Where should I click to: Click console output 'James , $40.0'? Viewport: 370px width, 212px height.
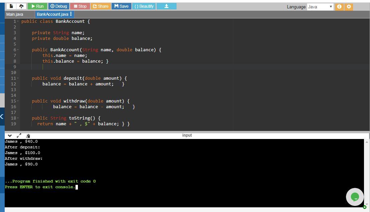21,141
